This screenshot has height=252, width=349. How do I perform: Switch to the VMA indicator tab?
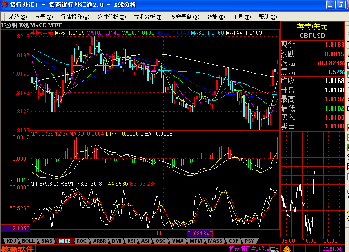click(178, 241)
